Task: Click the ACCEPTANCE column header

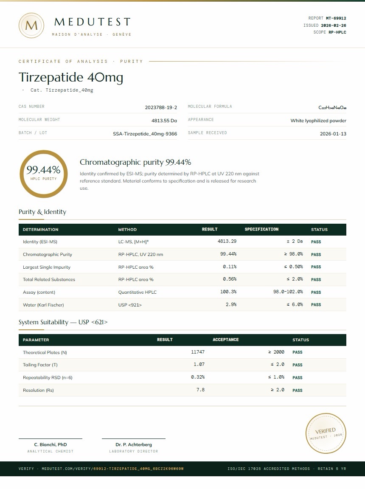Action: pyautogui.click(x=226, y=340)
